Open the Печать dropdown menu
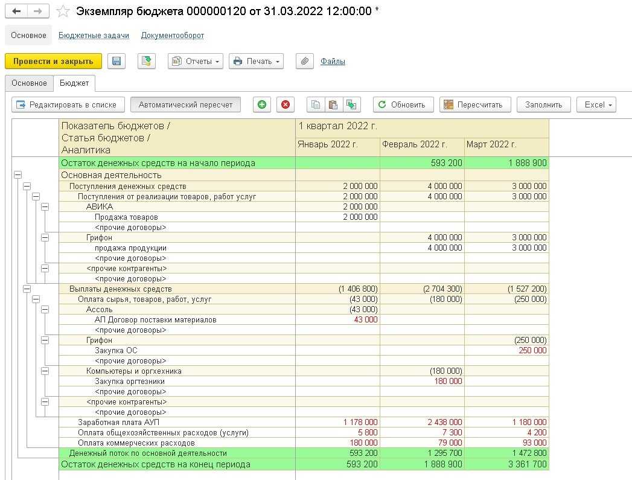The width and height of the screenshot is (632, 480). (x=256, y=61)
